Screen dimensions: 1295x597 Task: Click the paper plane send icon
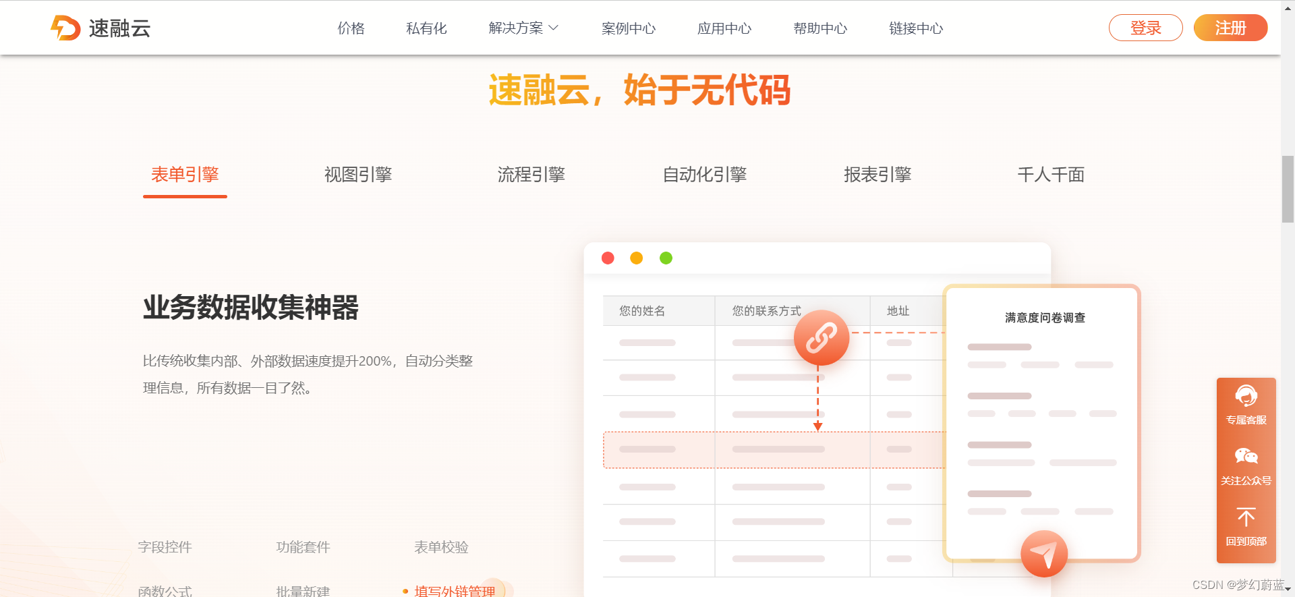[1043, 554]
